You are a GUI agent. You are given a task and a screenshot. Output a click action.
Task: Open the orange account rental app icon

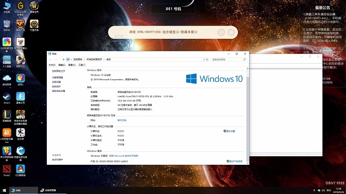tap(7, 136)
